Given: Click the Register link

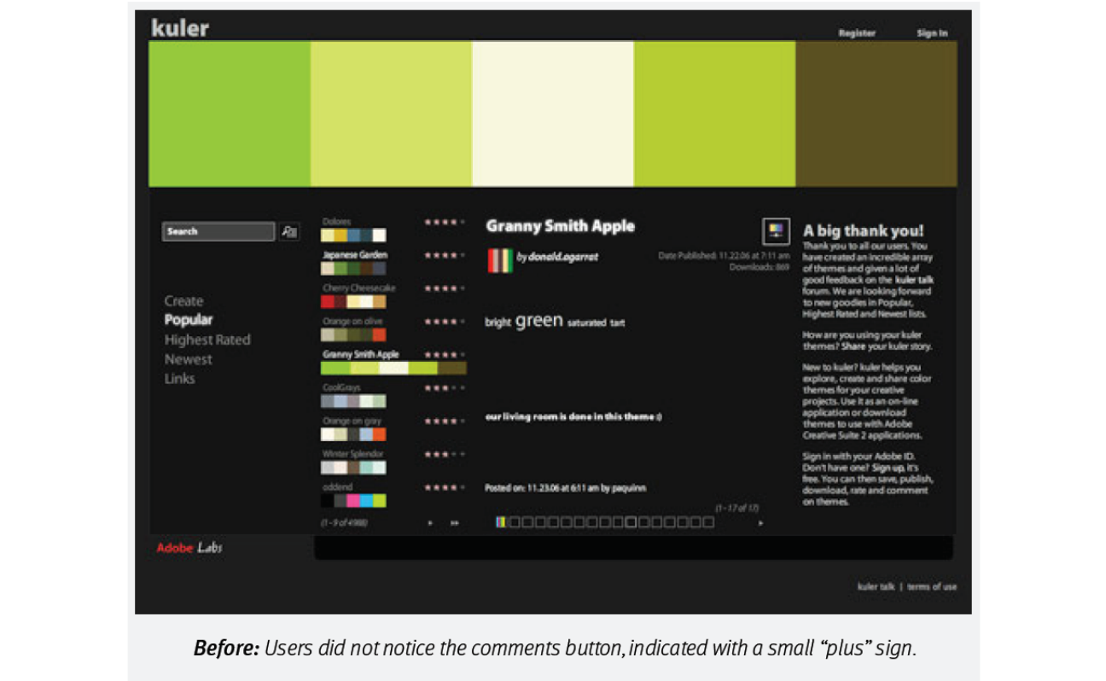Looking at the screenshot, I should [x=857, y=33].
